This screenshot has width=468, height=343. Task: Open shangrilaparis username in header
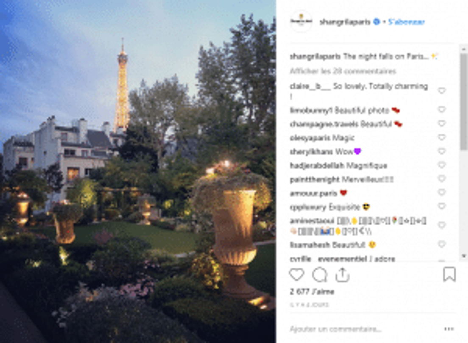pyautogui.click(x=345, y=22)
